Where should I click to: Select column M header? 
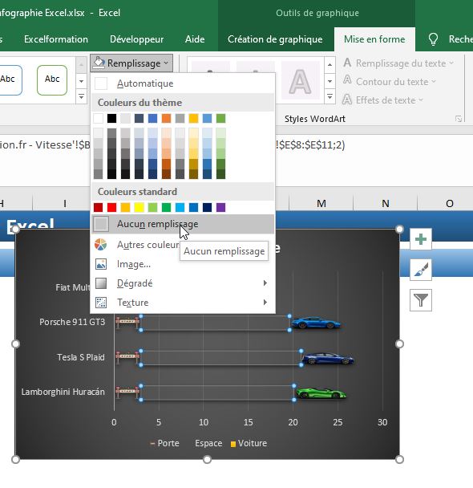pyautogui.click(x=321, y=204)
